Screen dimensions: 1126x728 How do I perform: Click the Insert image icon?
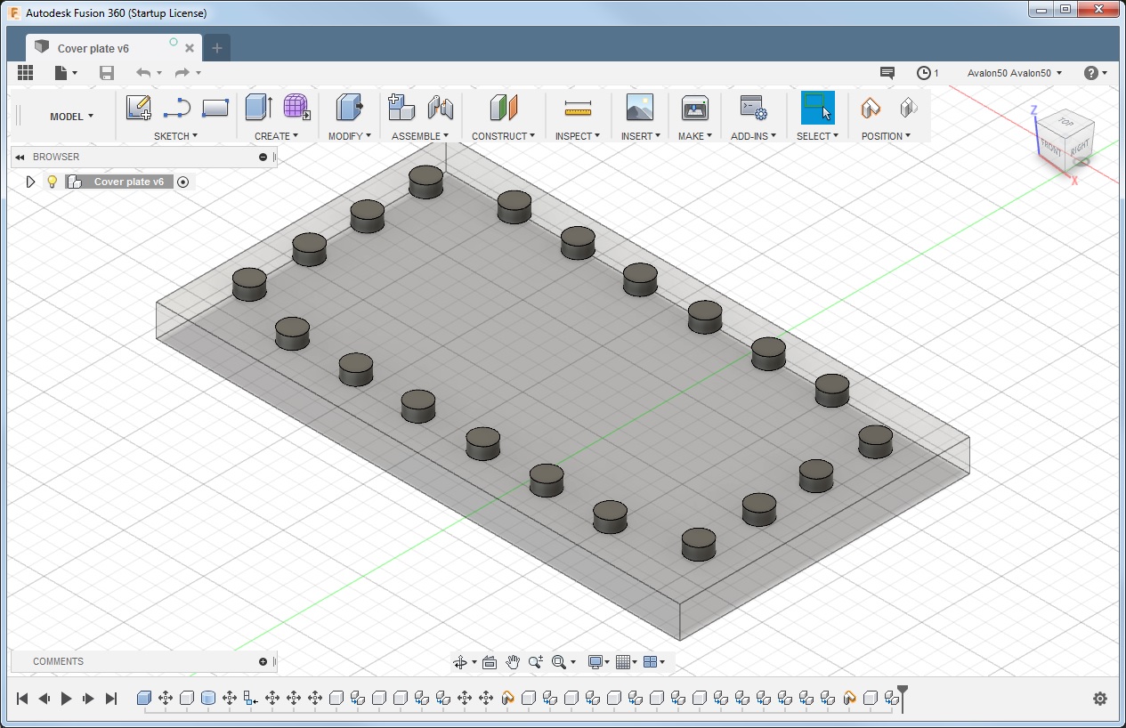pos(640,108)
